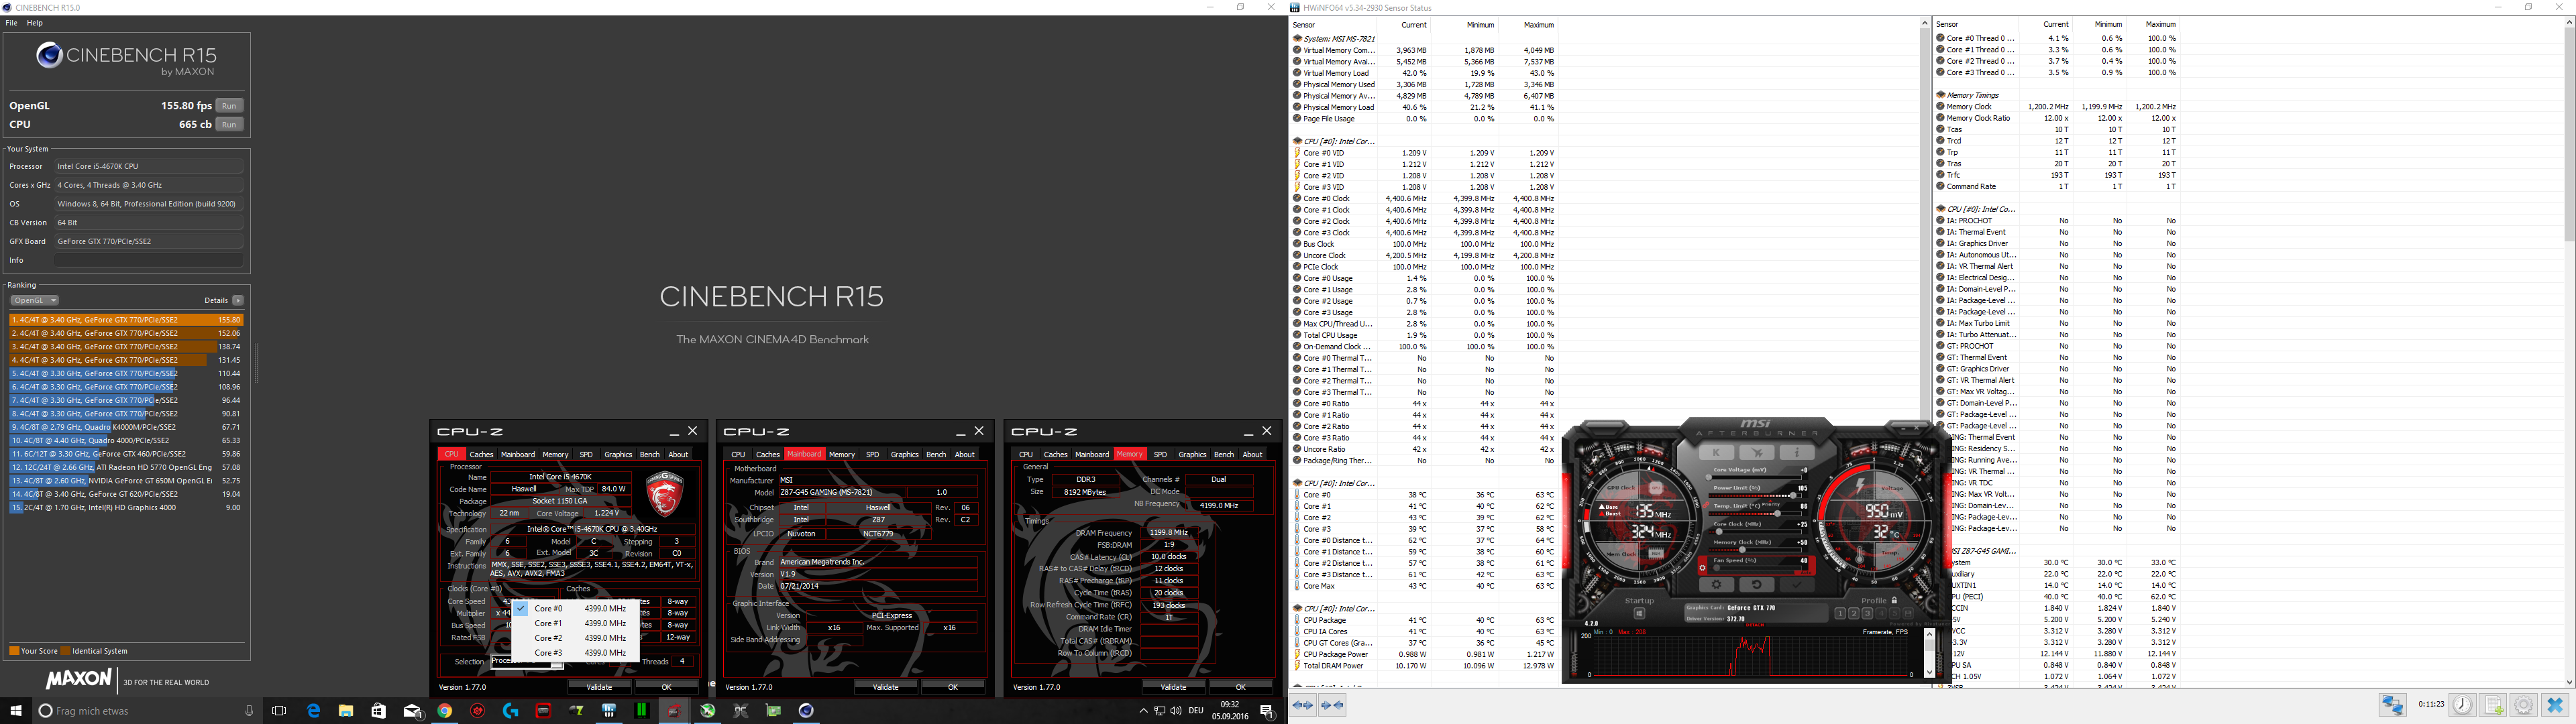Open Afterburner settings gear button

coord(1717,585)
